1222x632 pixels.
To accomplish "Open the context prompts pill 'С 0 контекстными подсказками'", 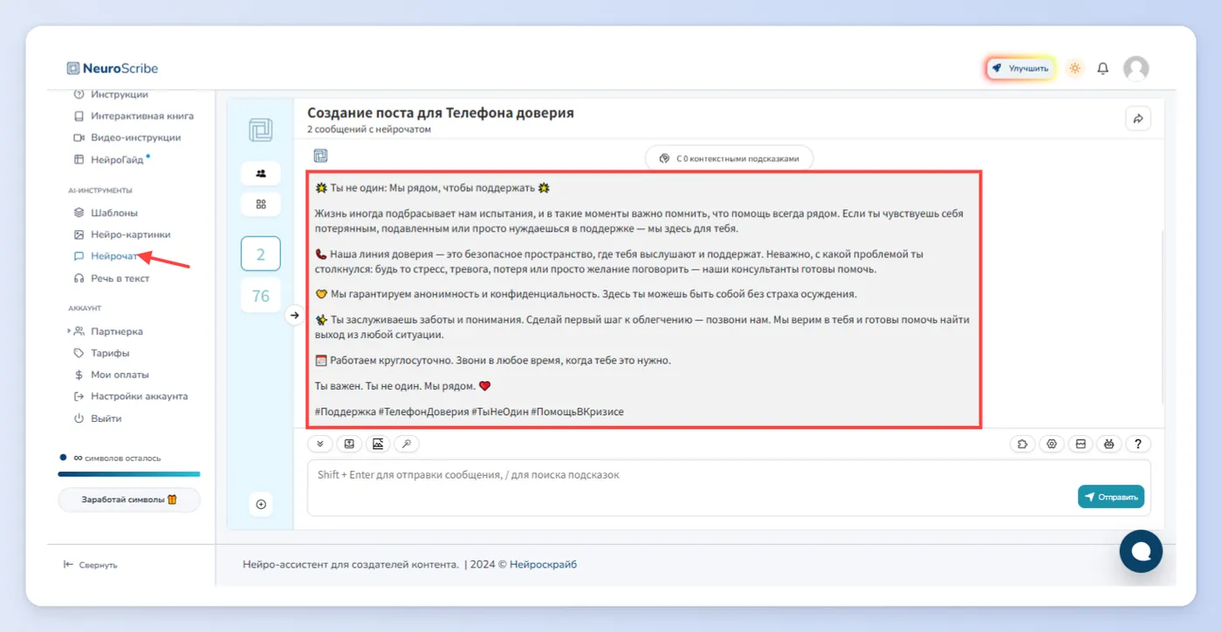I will [729, 159].
